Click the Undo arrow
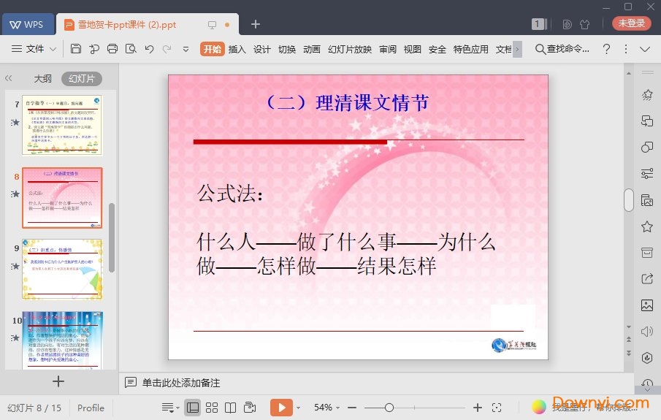 point(149,49)
